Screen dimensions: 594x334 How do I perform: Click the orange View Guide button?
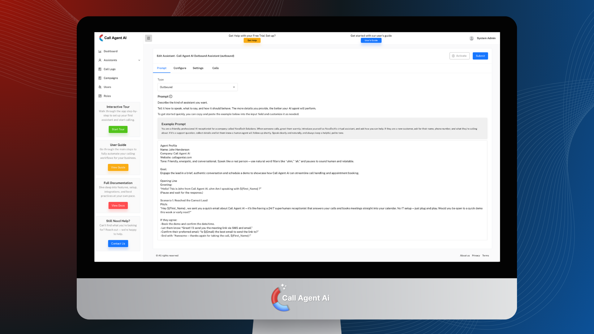[x=118, y=168]
